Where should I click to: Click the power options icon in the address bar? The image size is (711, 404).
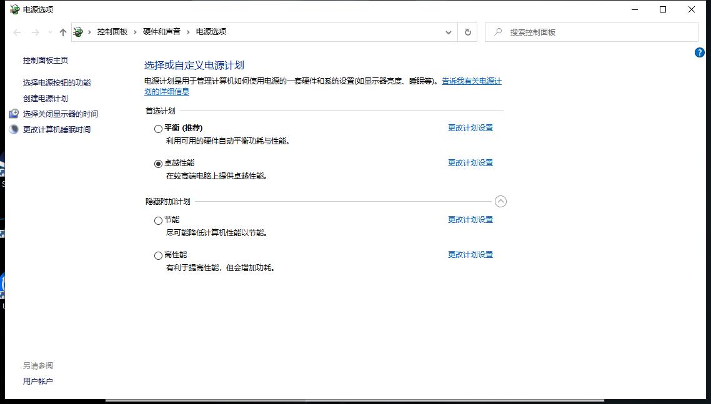[78, 31]
